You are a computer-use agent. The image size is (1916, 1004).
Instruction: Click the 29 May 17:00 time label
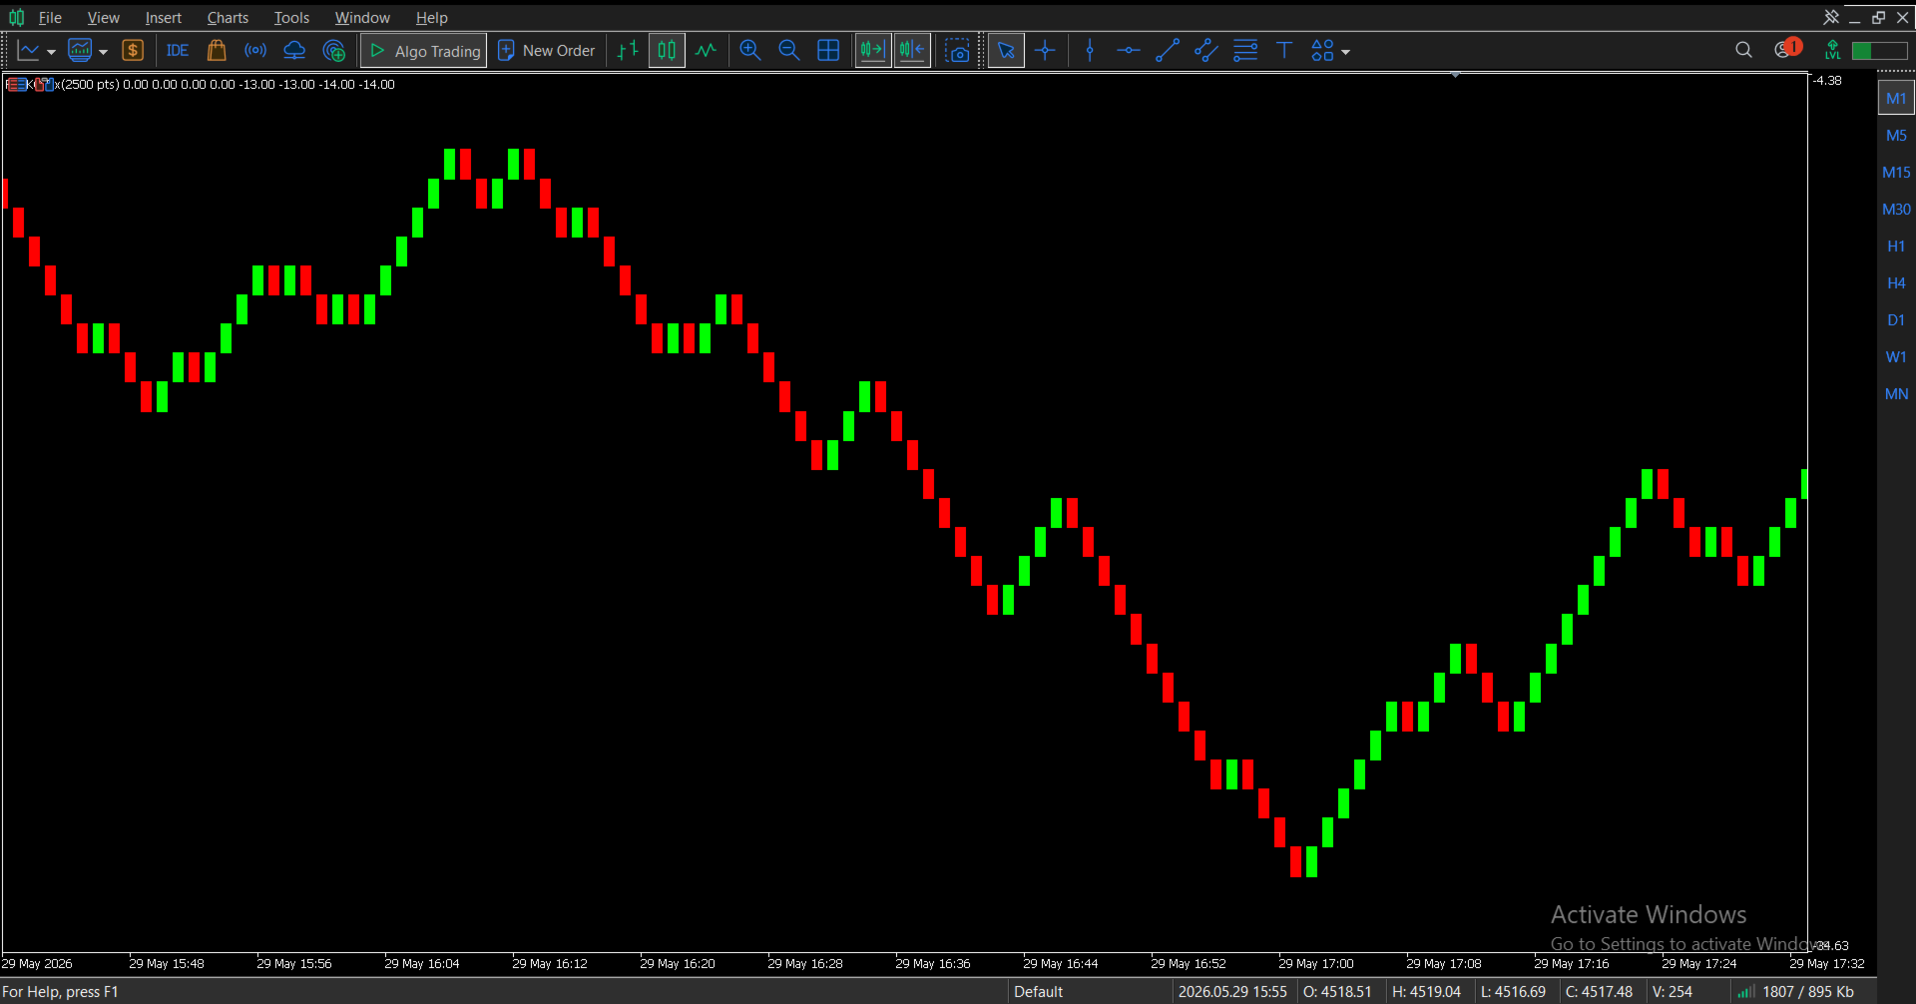click(x=1316, y=963)
